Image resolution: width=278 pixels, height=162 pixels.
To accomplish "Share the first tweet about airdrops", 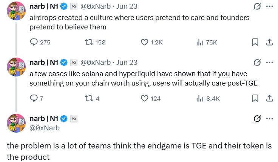I will (x=269, y=43).
